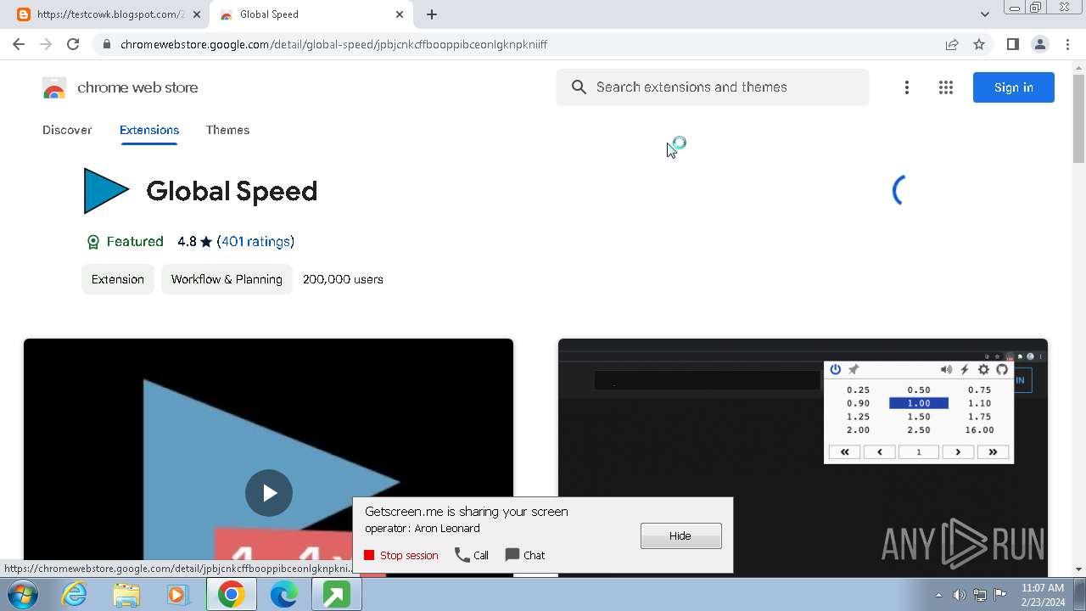Open Chrome side panel
Image resolution: width=1086 pixels, height=611 pixels.
coord(1012,44)
